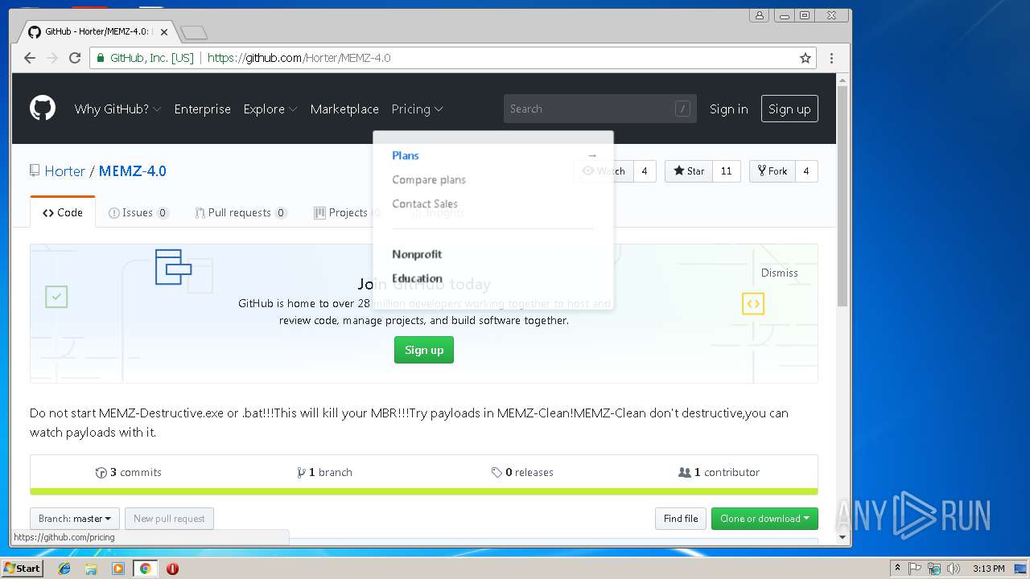View 0 releases
The width and height of the screenshot is (1030, 579).
pos(522,472)
